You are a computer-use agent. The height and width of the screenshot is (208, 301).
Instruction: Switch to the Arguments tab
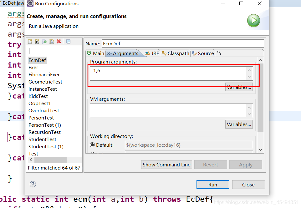pos(123,53)
